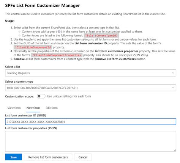Click the 'Title (ConentTypeId)' code text
The image size is (180, 163).
point(101,36)
